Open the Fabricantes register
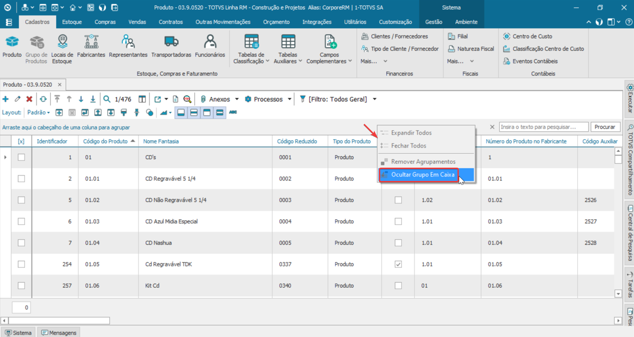The width and height of the screenshot is (634, 337). click(x=91, y=46)
